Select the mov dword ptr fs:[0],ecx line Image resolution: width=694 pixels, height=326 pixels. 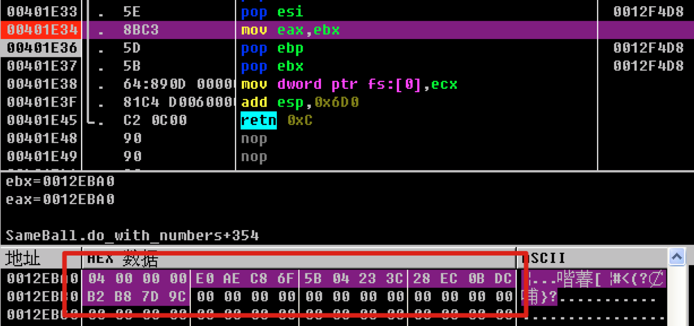pyautogui.click(x=349, y=84)
